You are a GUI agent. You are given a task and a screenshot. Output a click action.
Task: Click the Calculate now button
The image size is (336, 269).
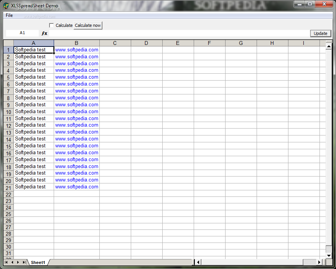tap(88, 25)
